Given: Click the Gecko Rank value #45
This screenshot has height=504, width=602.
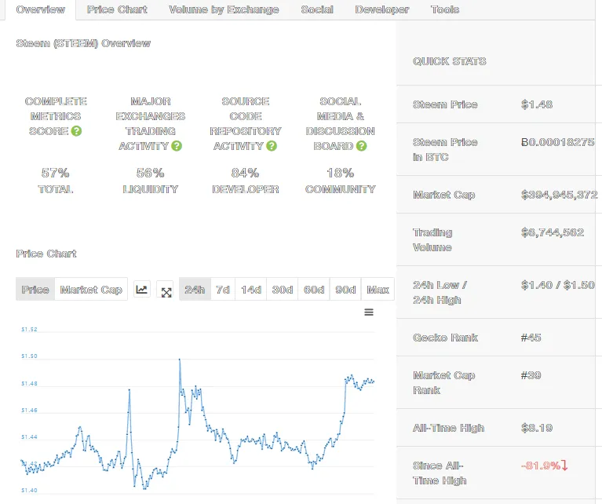Looking at the screenshot, I should pos(531,338).
